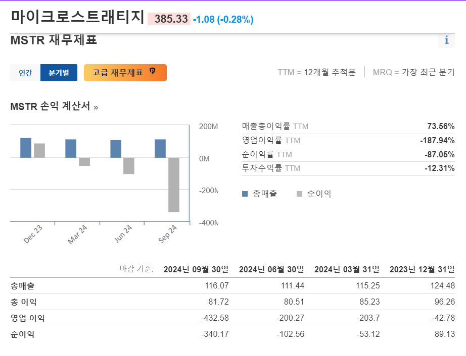
Task: Click the 2024년 06월 30일 column header
Action: pos(271,269)
